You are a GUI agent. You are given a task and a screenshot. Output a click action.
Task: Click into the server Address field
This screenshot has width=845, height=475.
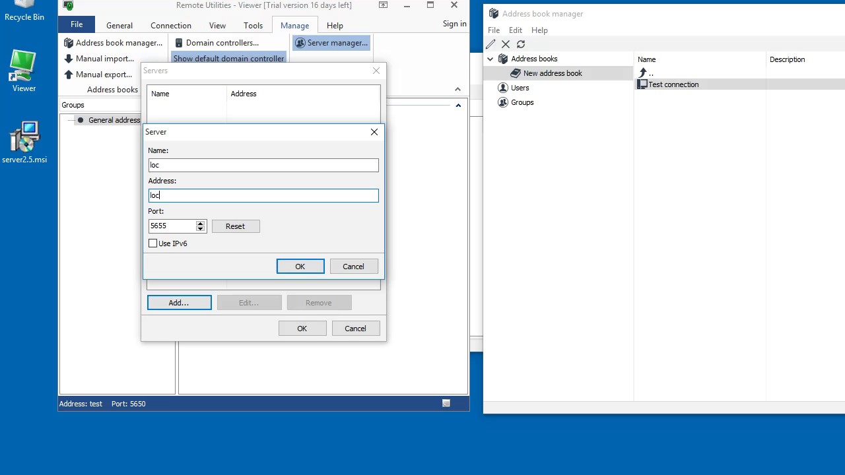263,195
